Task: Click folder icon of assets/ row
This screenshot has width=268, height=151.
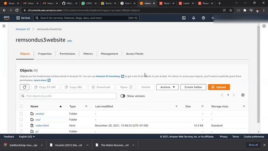Action: coord(32,114)
